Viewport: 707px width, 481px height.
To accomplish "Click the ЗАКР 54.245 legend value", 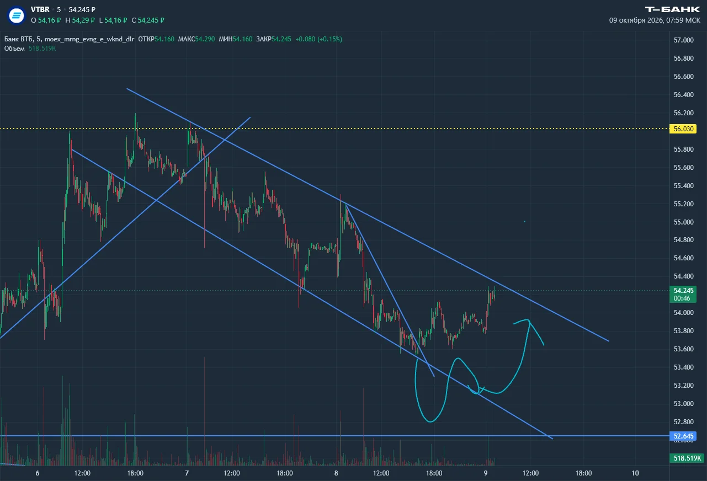I will pos(274,39).
